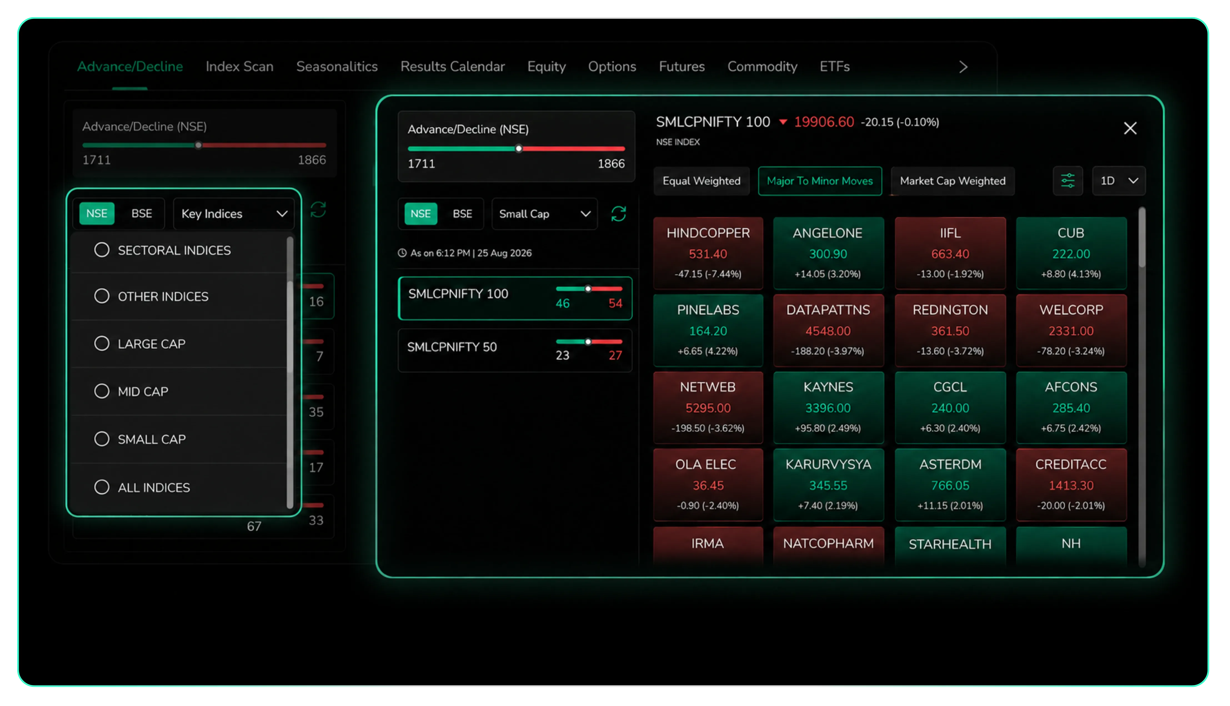The height and width of the screenshot is (706, 1230).
Task: Switch to the Index Scan tab
Action: coord(240,66)
